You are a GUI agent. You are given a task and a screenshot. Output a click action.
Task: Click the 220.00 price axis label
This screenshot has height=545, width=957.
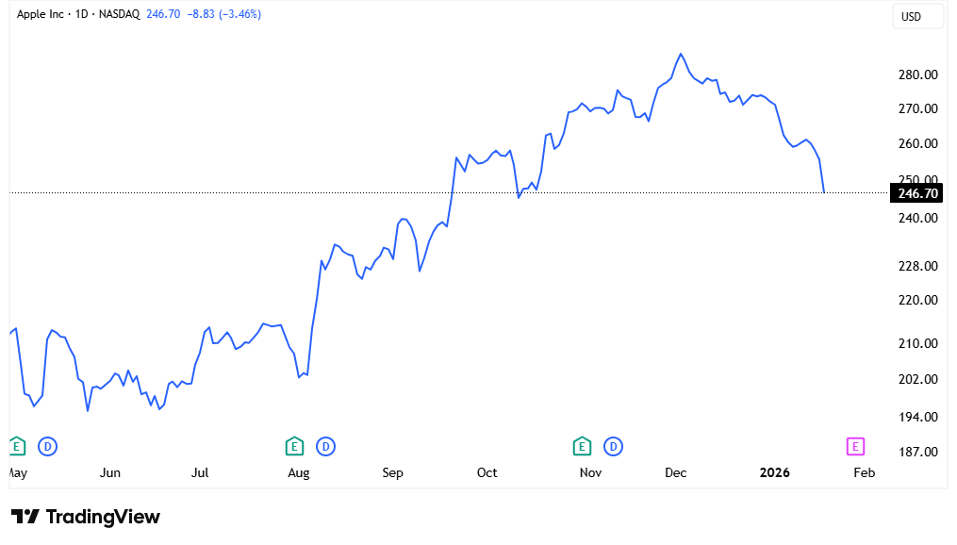point(917,300)
